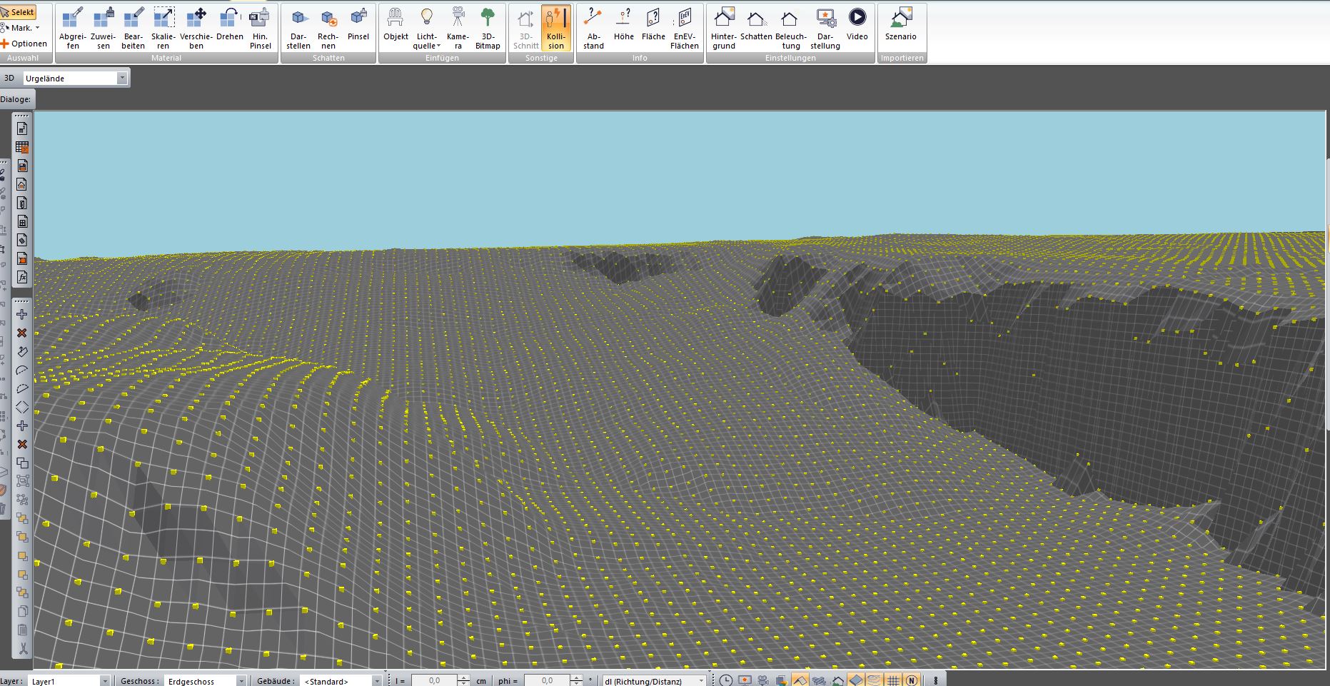The width and height of the screenshot is (1330, 686).
Task: Click the phi angle input field
Action: 547,681
